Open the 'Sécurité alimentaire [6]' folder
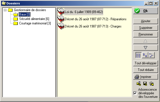160x102 pixels. tap(34, 19)
